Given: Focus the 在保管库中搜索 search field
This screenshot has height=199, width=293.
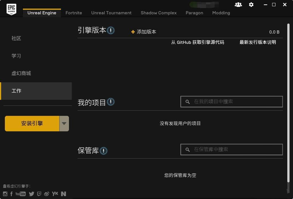Looking at the screenshot, I should coord(231,150).
